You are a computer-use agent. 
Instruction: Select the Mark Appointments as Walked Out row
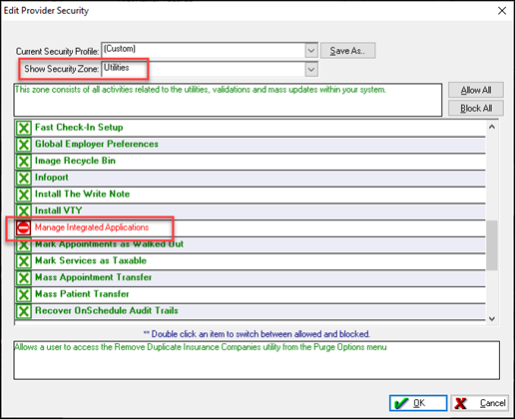click(251, 244)
